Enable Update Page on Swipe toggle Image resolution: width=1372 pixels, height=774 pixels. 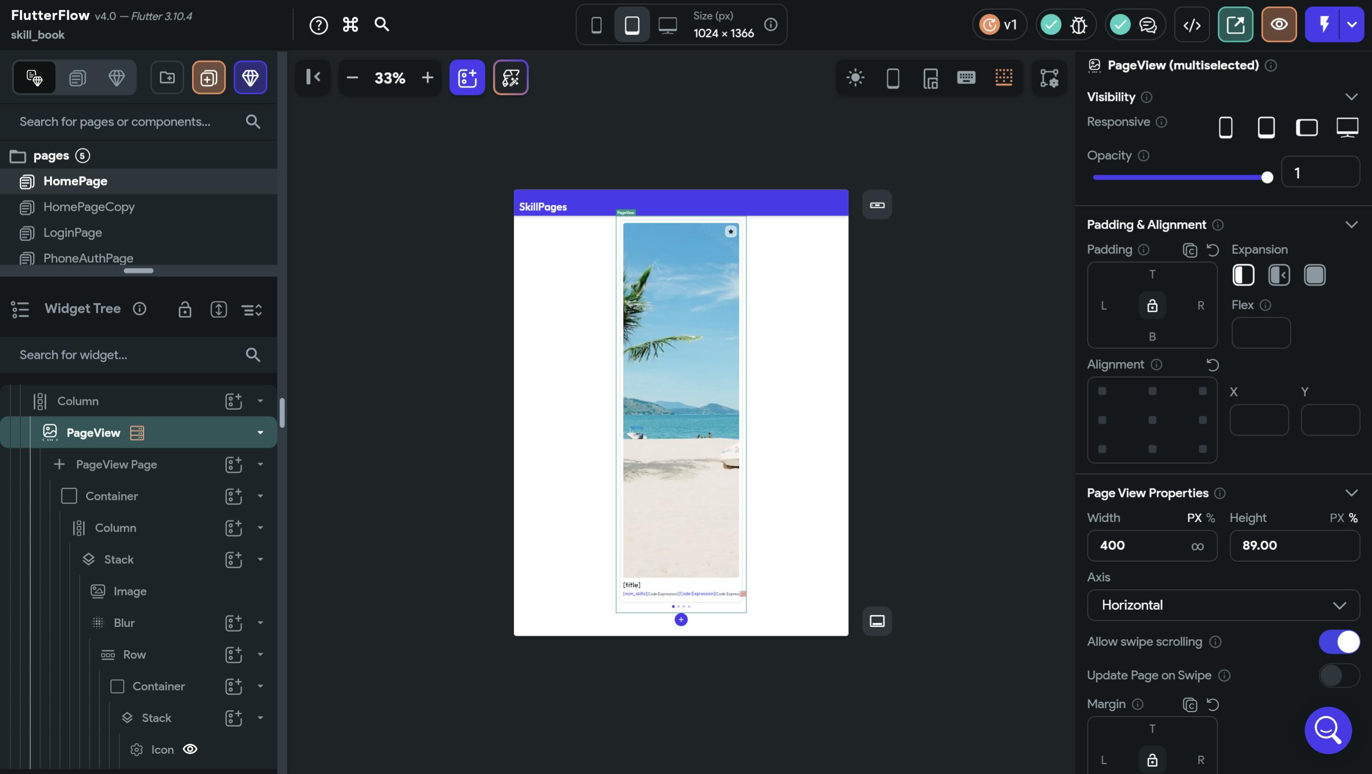click(1338, 675)
